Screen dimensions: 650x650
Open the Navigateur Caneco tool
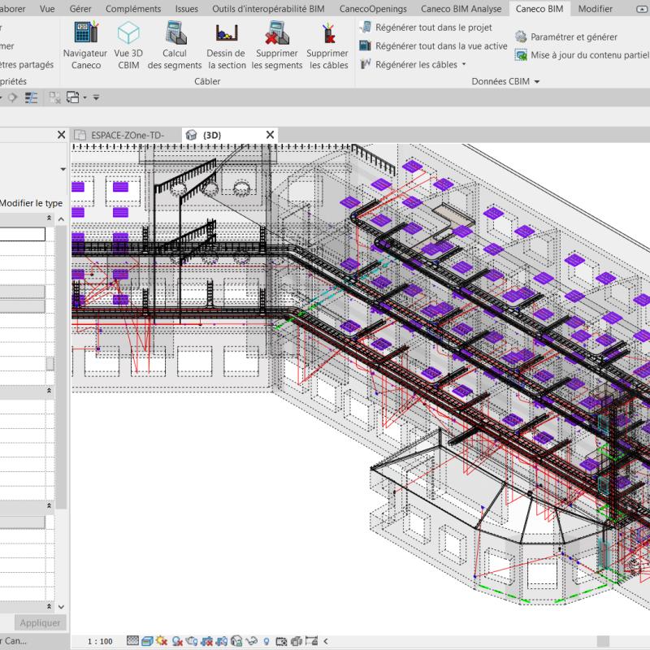pos(85,45)
